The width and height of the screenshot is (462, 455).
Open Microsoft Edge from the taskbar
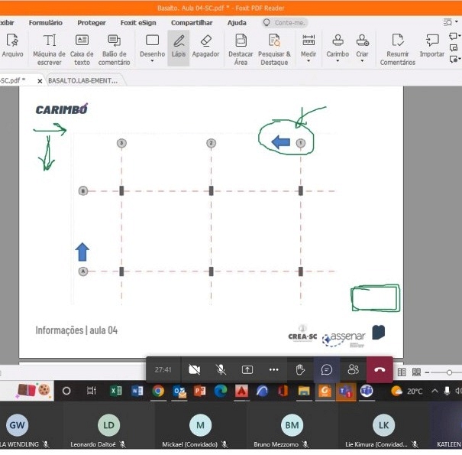(x=221, y=391)
